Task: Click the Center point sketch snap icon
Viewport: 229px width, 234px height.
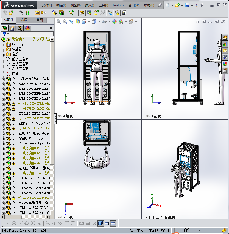Action: click(x=14, y=223)
